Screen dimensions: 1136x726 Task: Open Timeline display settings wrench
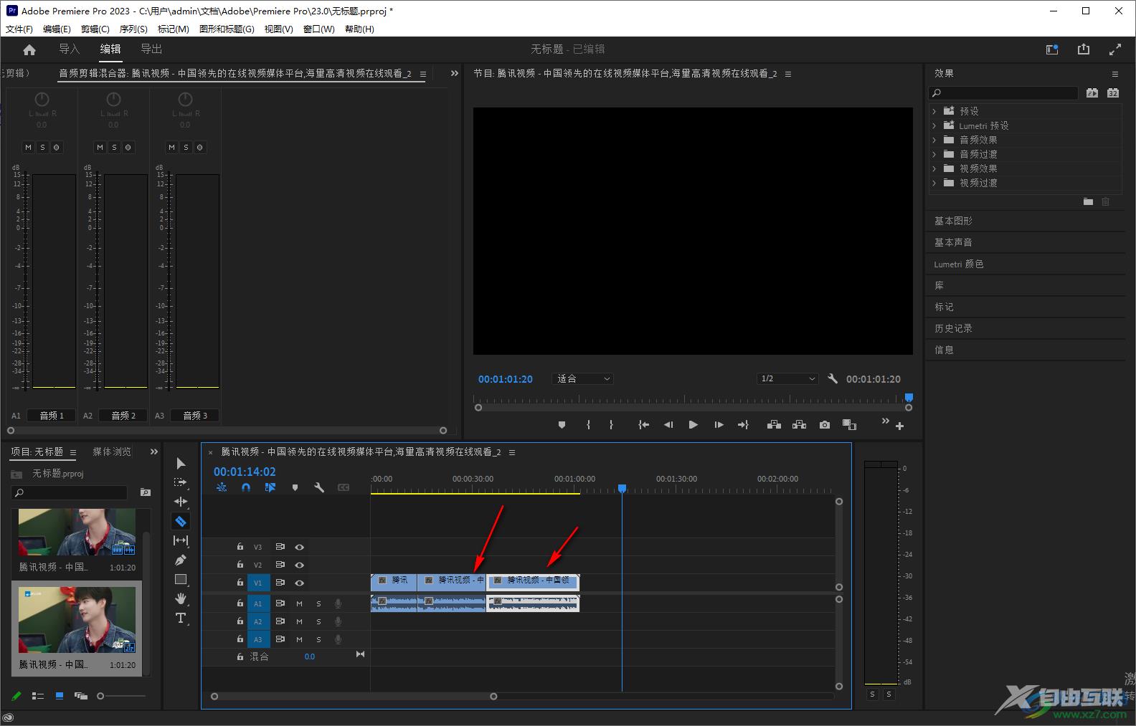click(x=319, y=487)
